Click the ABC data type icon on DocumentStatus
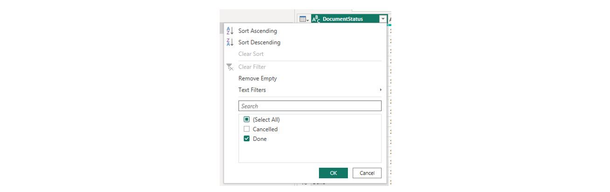Image resolution: width=610 pixels, height=192 pixels. point(316,19)
